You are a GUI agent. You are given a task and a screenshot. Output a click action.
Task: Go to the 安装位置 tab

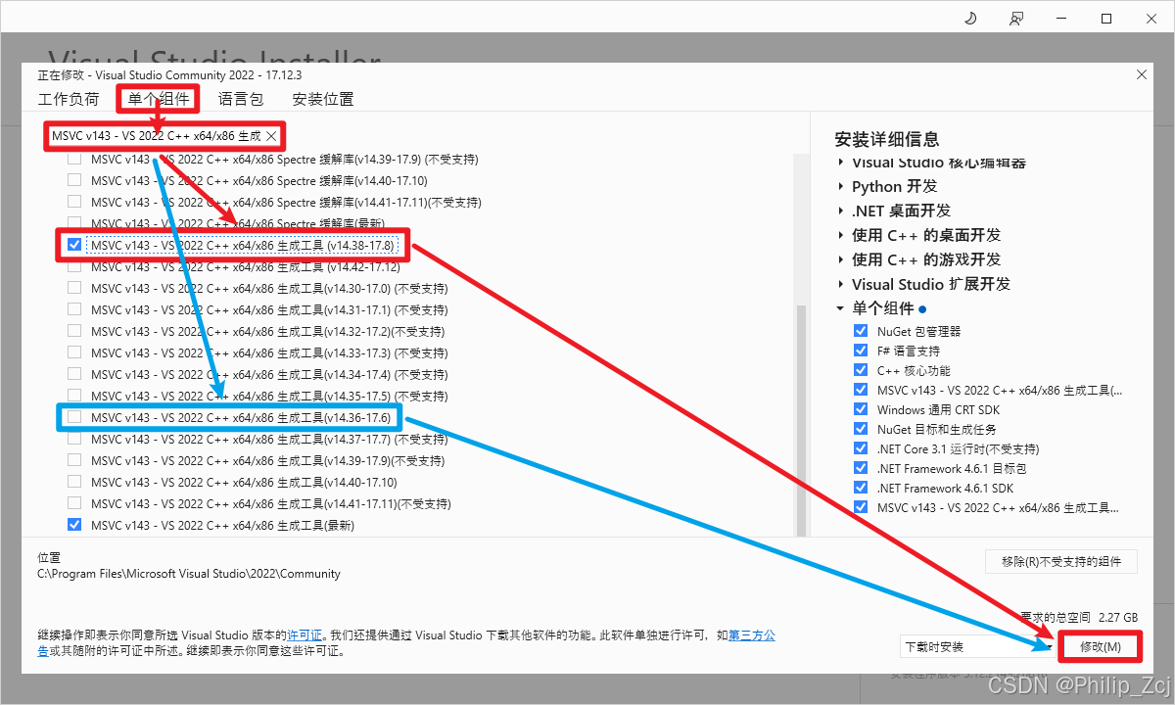323,99
